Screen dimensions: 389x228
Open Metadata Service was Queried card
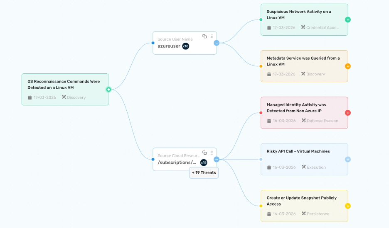[x=304, y=66]
